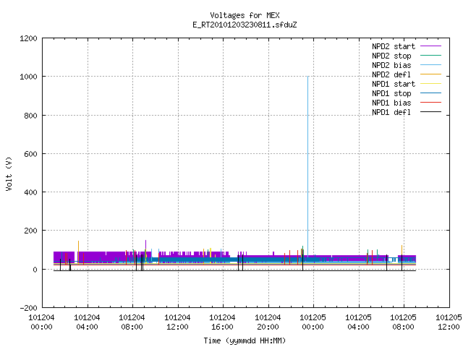The width and height of the screenshot is (463, 347).
Task: Click the 400 y-axis tick label
Action: click(30, 192)
